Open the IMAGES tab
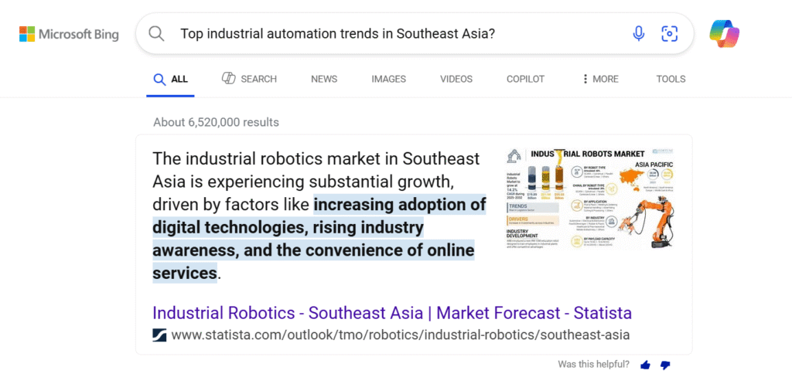This screenshot has height=384, width=792. [x=388, y=80]
